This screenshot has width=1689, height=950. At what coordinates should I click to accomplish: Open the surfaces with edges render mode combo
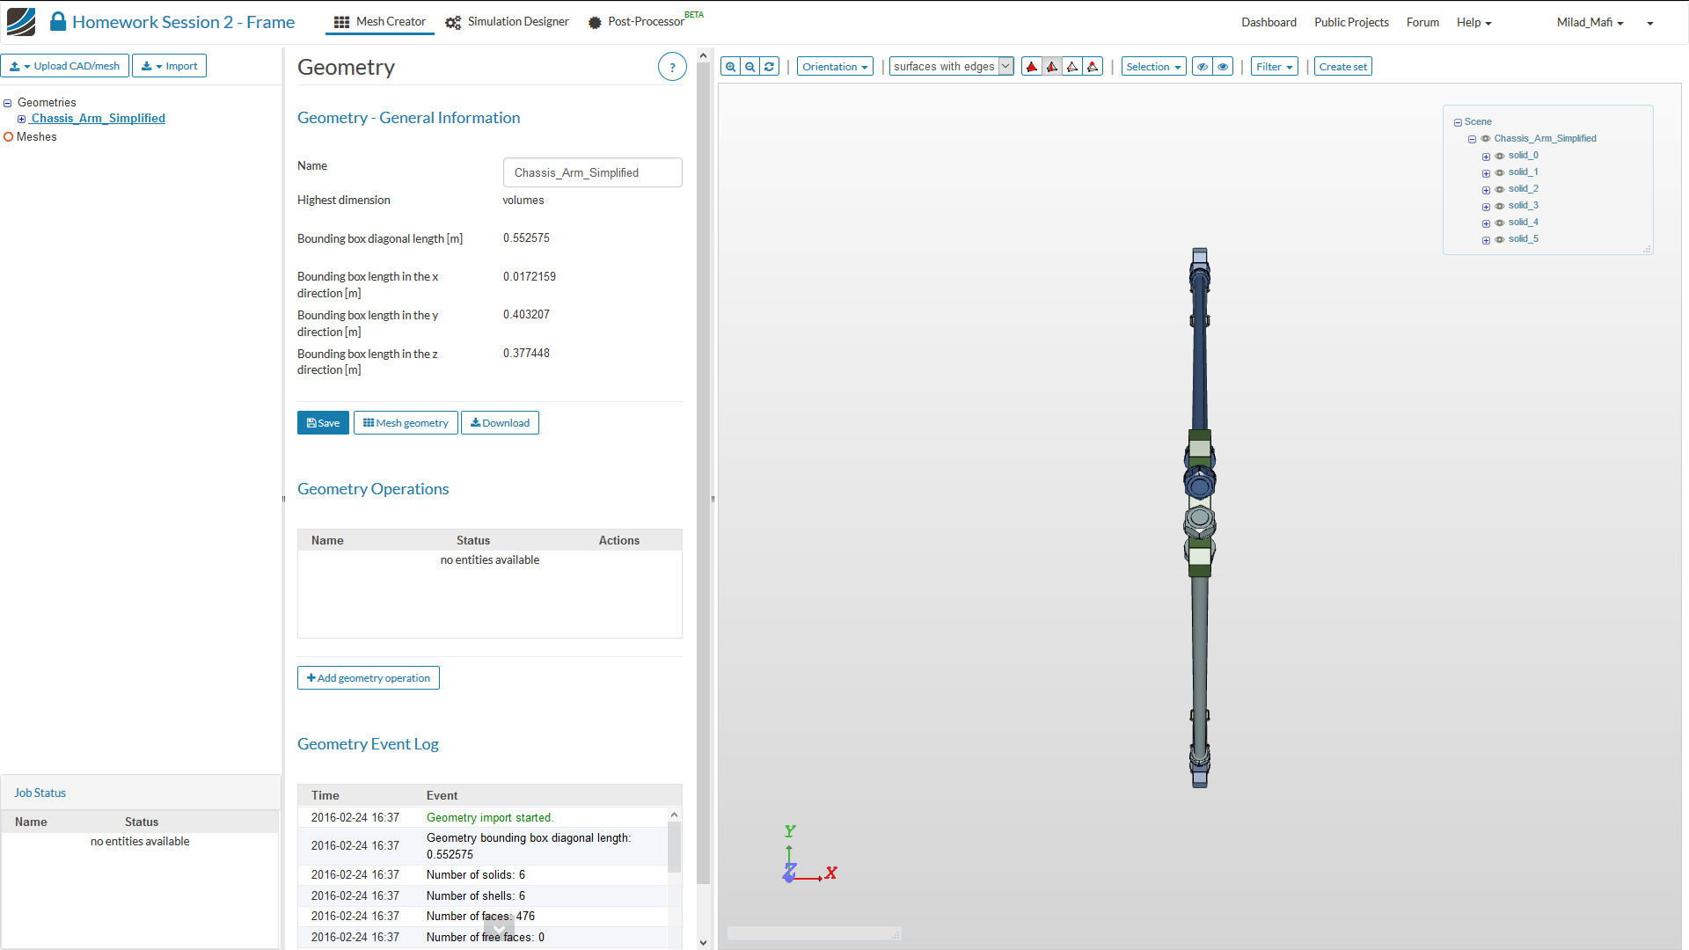point(951,67)
